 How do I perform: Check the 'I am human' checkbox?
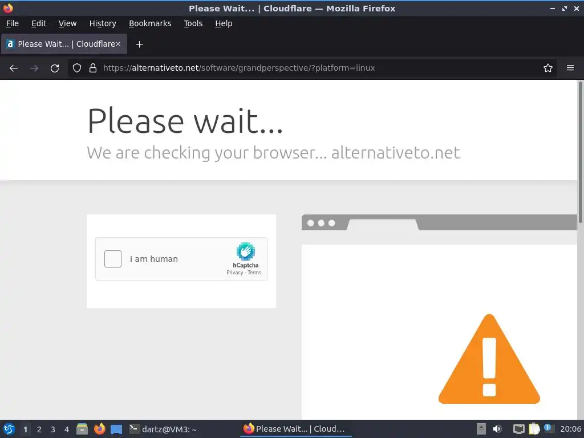(x=113, y=259)
